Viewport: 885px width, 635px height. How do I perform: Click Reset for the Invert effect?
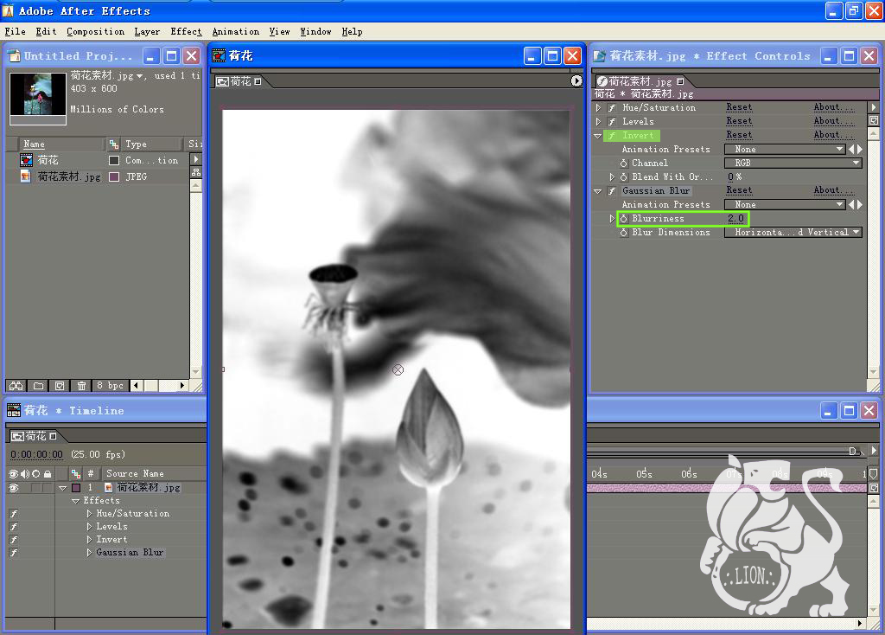point(739,136)
